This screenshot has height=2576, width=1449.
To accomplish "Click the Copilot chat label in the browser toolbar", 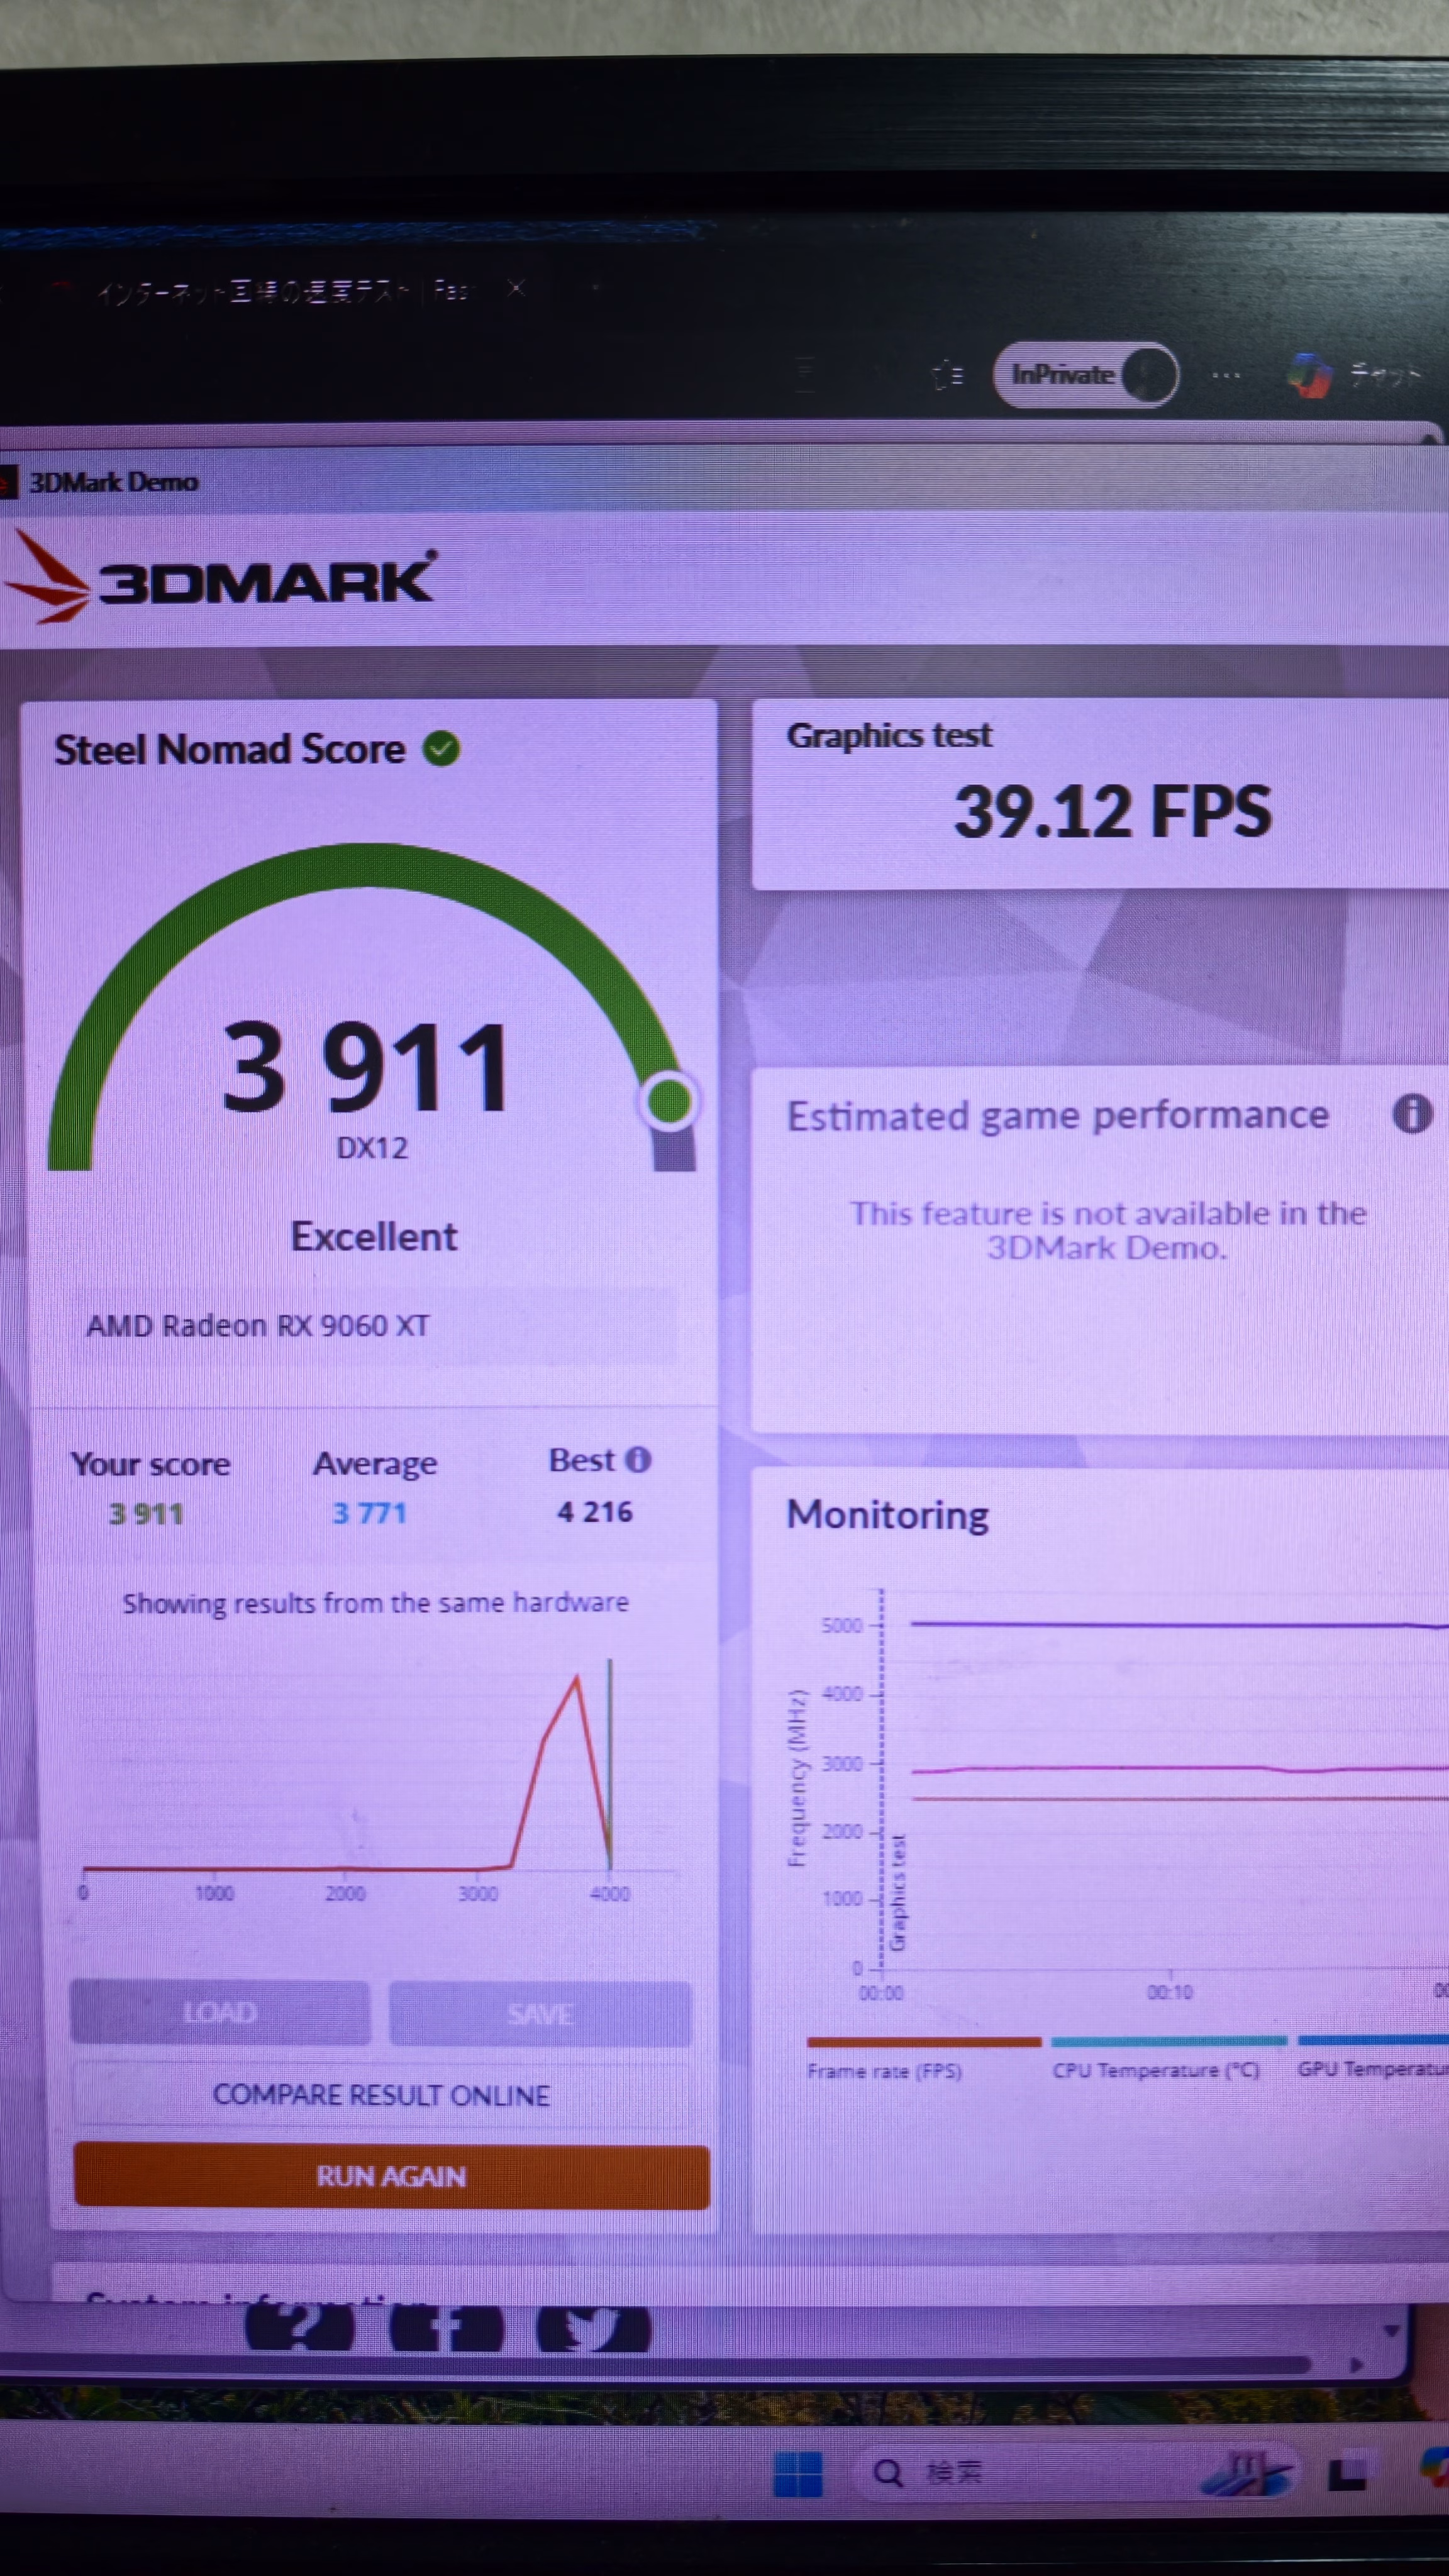I will click(x=1384, y=375).
